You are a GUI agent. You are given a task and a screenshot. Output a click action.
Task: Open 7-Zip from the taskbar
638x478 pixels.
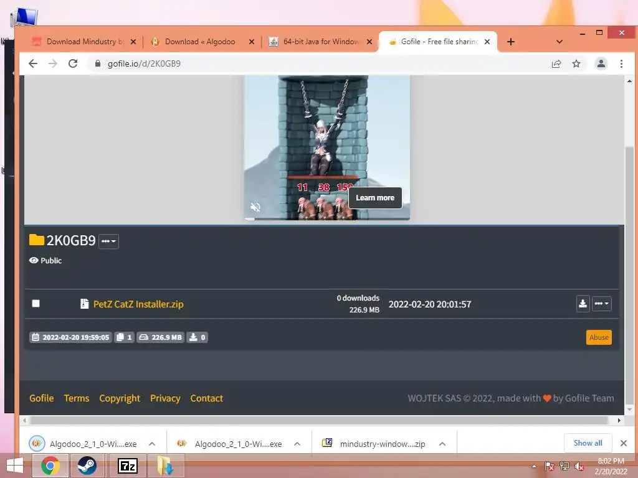coord(127,466)
